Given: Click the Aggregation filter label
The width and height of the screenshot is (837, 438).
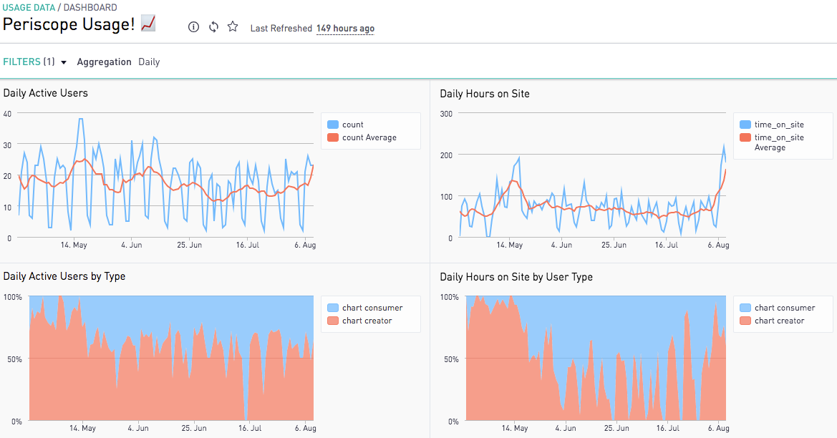Looking at the screenshot, I should click(104, 62).
